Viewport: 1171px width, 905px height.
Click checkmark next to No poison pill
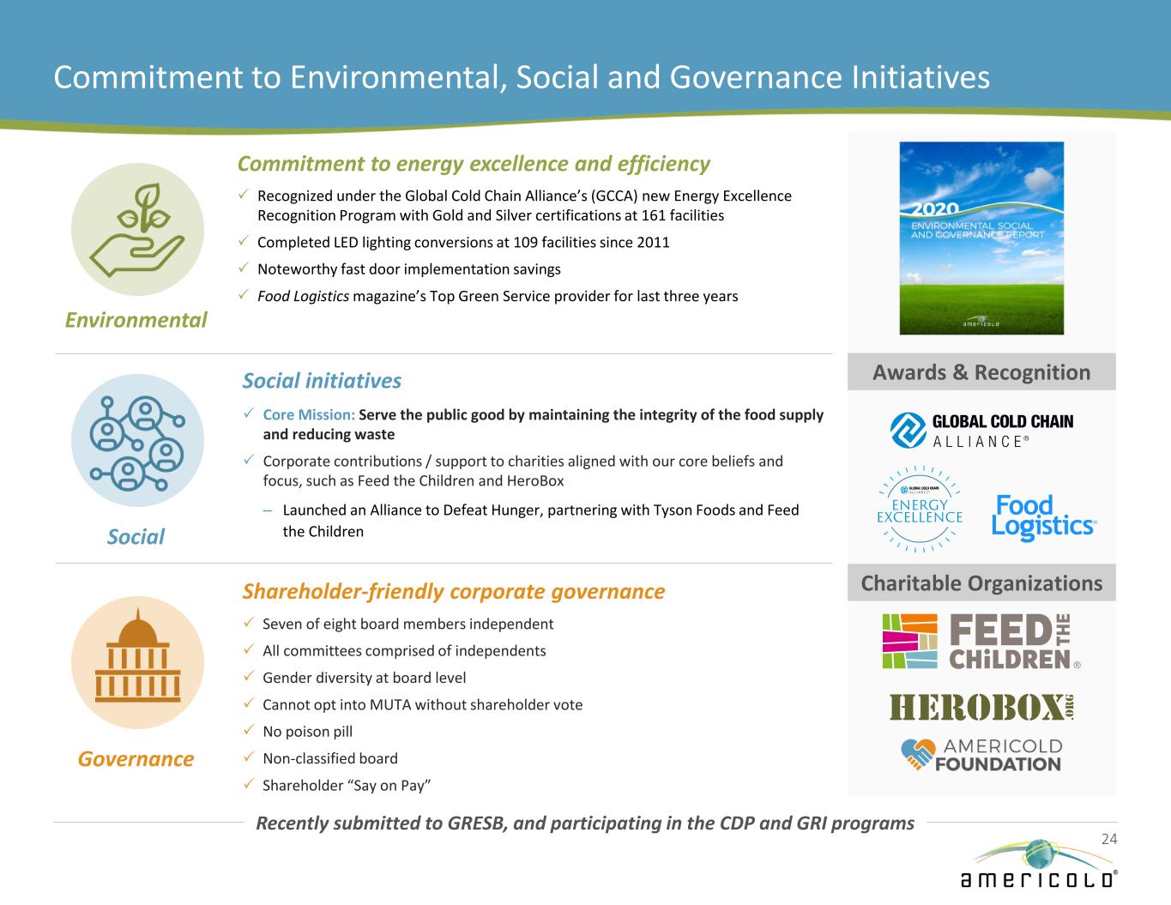(248, 731)
